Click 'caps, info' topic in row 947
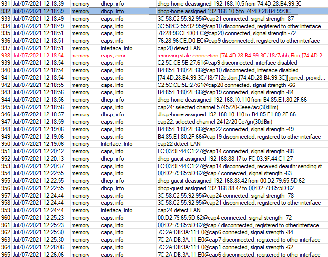This screenshot has height=257, width=328. [112, 122]
